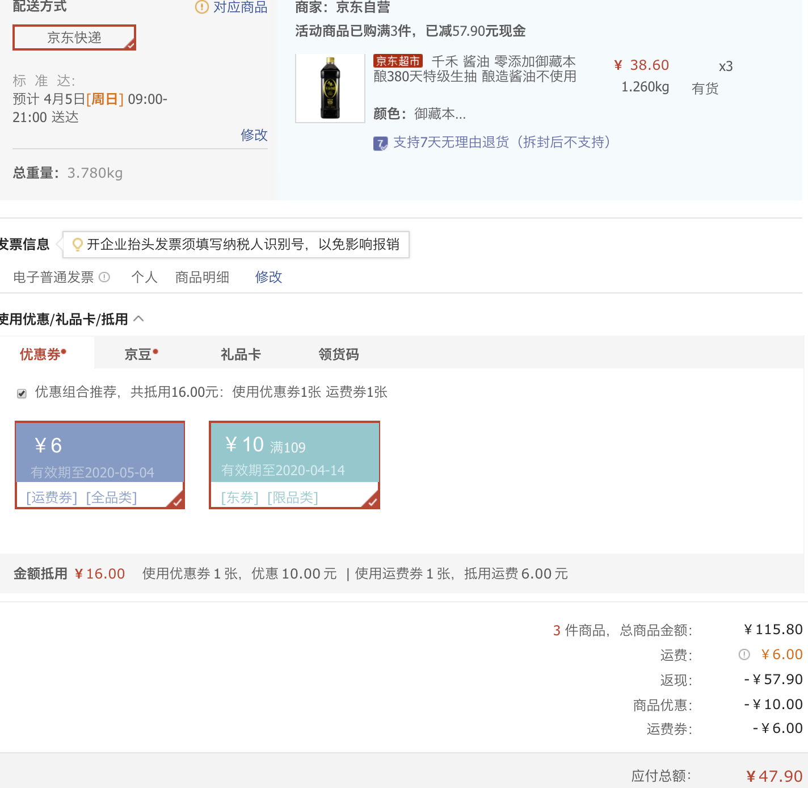808x788 pixels.
Task: Switch to the 优惠券 tab
Action: click(43, 354)
